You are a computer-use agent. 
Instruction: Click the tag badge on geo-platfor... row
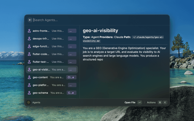pyautogui.click(x=72, y=85)
